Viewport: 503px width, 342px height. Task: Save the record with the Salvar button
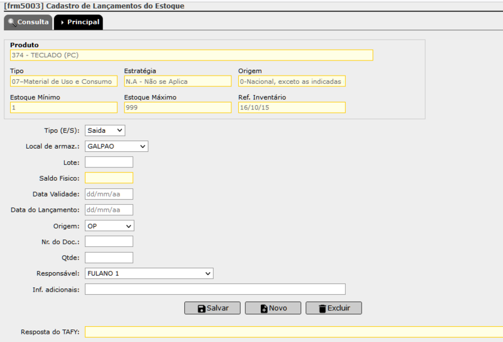tap(213, 308)
